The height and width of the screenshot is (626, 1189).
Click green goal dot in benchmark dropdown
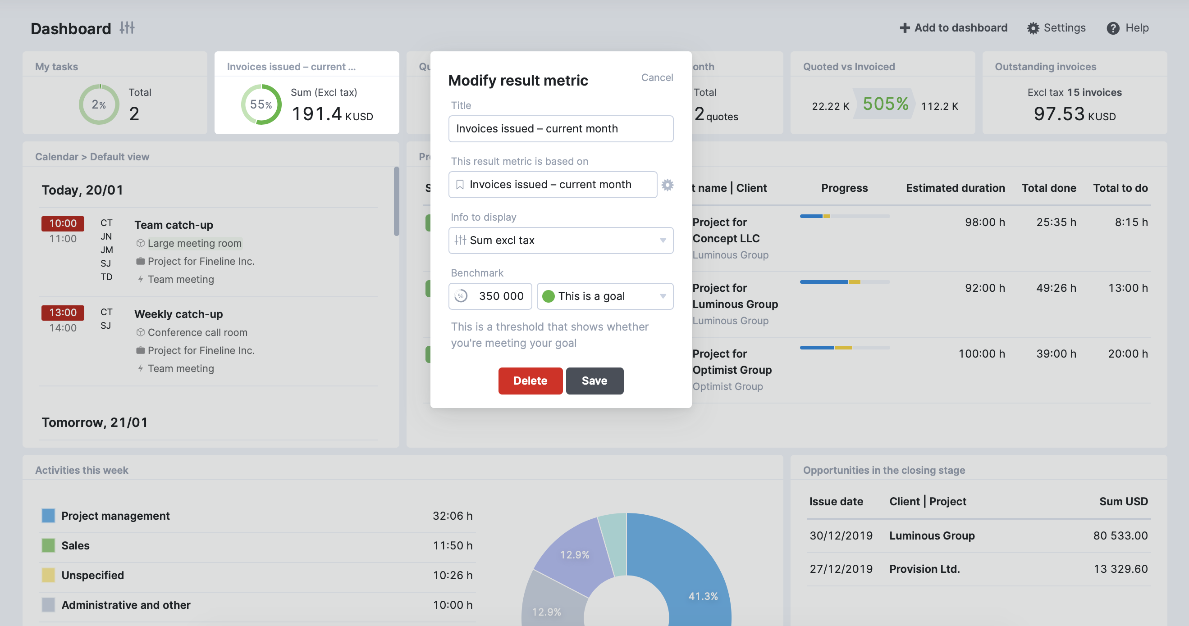tap(549, 296)
